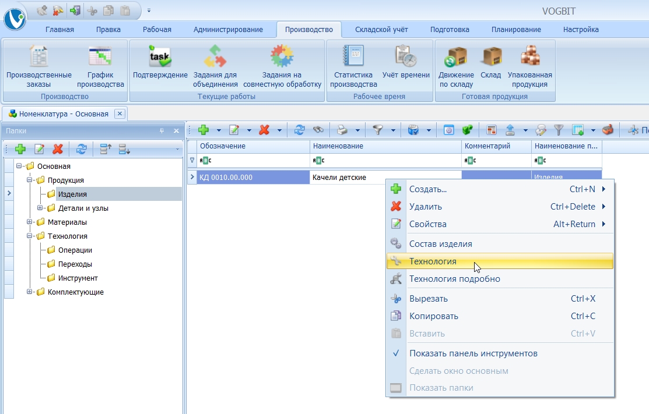649x414 pixels.
Task: Click the refresh icon in the Папки toolbar
Action: pyautogui.click(x=82, y=148)
